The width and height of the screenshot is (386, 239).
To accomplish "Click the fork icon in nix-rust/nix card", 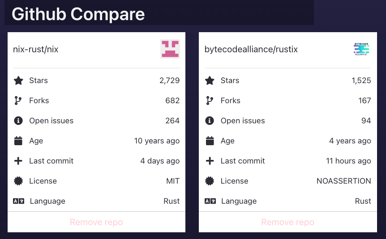I will [x=18, y=101].
